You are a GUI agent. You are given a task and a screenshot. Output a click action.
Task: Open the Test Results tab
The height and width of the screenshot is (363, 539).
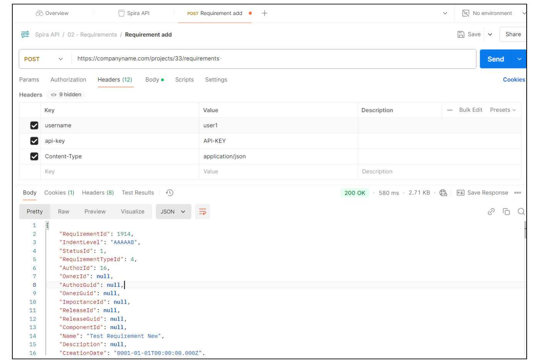pyautogui.click(x=138, y=193)
